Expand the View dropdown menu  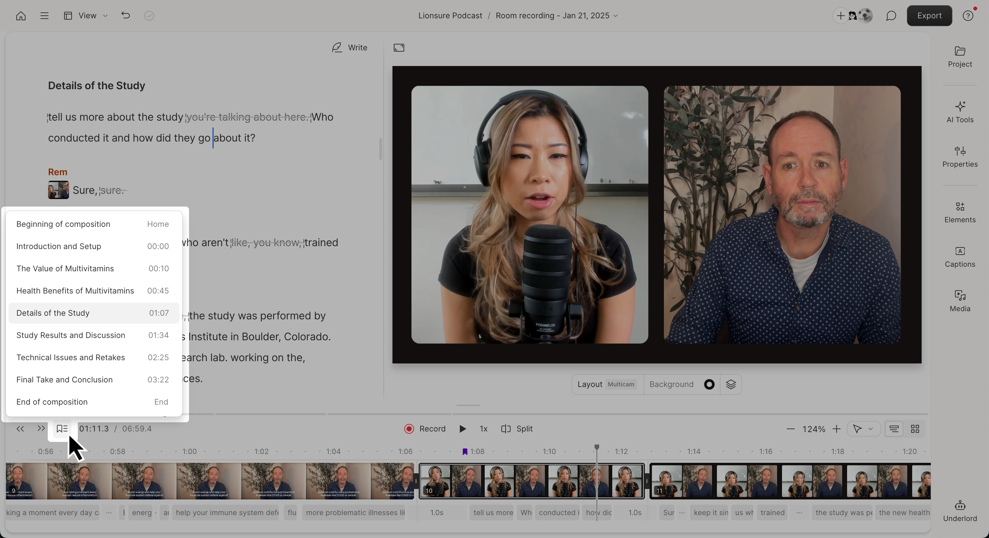(x=86, y=16)
